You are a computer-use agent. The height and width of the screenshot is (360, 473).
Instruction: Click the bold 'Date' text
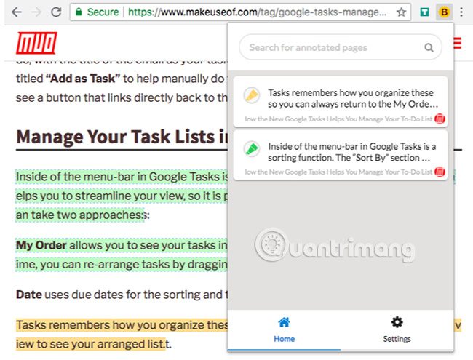click(x=29, y=295)
